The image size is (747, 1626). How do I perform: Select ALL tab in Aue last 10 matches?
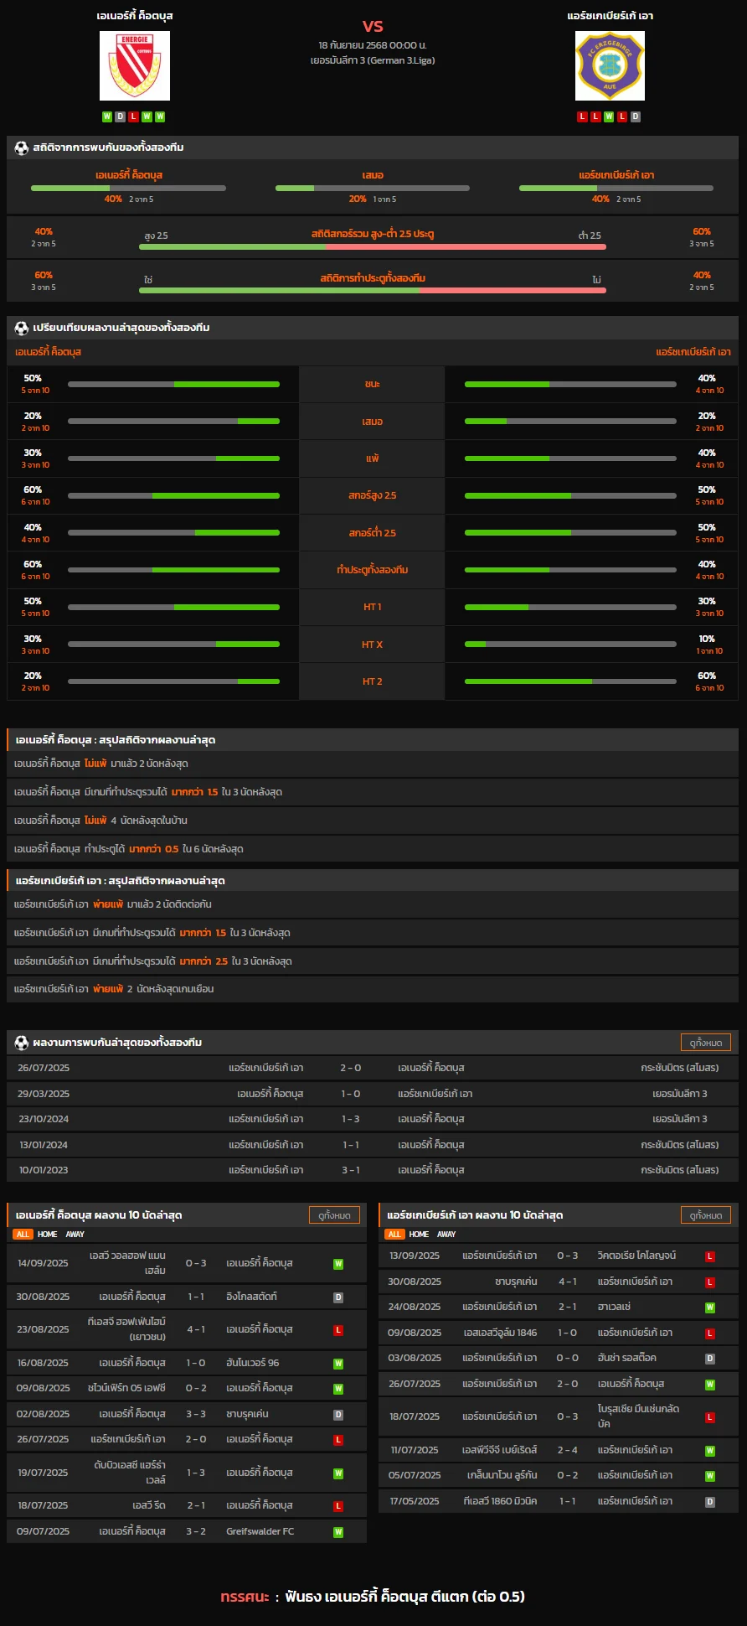click(x=394, y=1235)
